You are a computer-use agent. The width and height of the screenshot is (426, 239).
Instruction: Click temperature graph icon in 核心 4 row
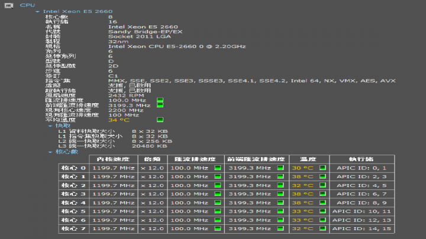(x=322, y=202)
